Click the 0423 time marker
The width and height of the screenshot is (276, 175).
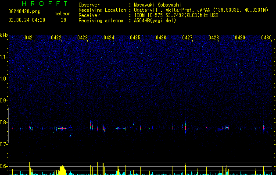(x=82, y=38)
